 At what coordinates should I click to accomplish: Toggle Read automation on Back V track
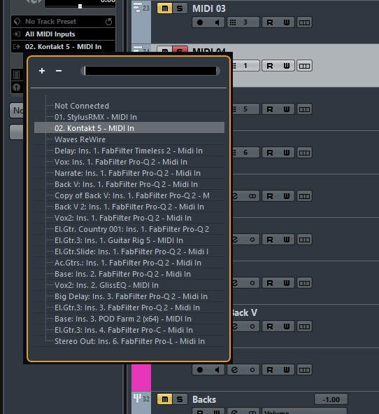pos(270,326)
